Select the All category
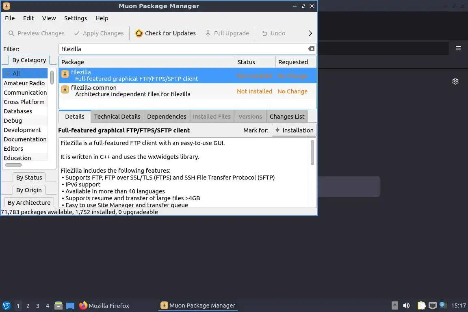468x312 pixels. [x=25, y=73]
